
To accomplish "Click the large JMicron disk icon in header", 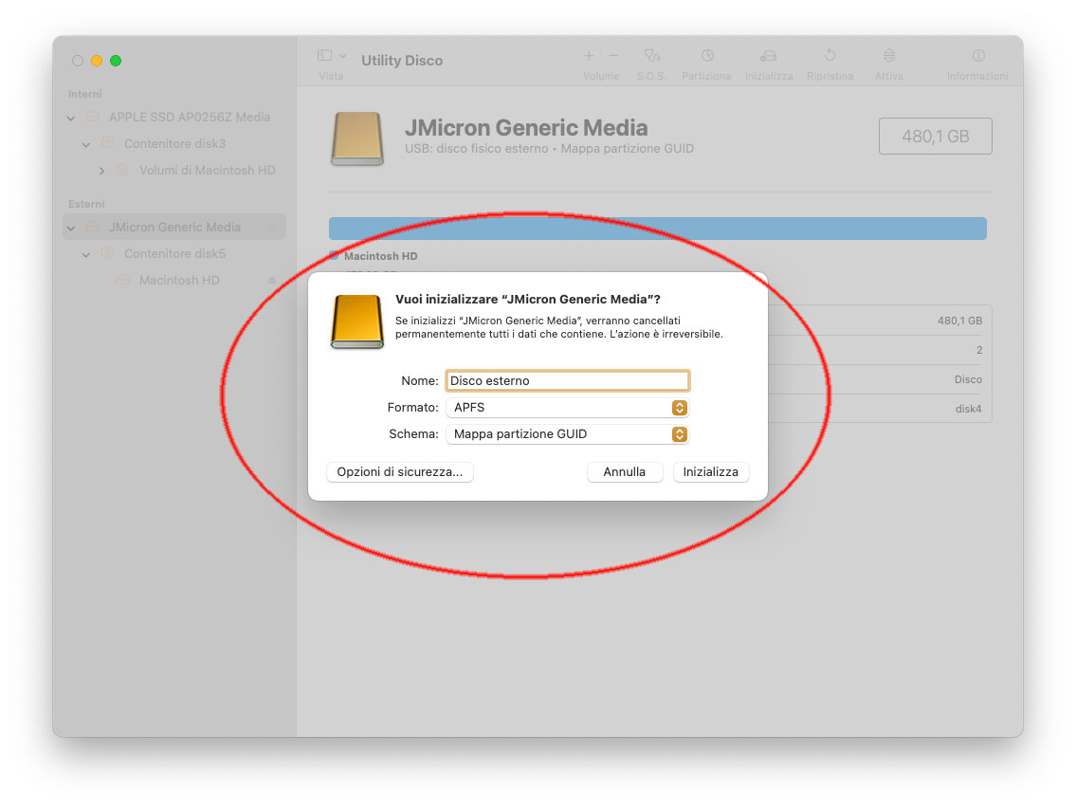I will pyautogui.click(x=356, y=138).
